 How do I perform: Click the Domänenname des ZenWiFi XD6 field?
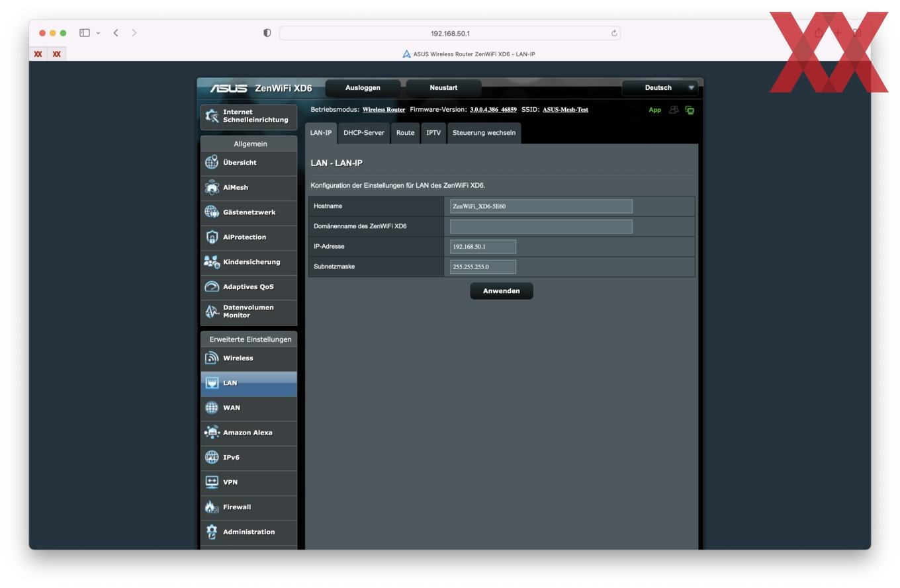pos(541,226)
